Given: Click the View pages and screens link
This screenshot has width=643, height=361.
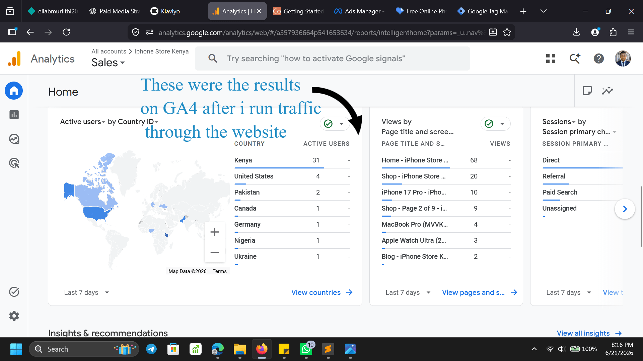Looking at the screenshot, I should point(480,292).
